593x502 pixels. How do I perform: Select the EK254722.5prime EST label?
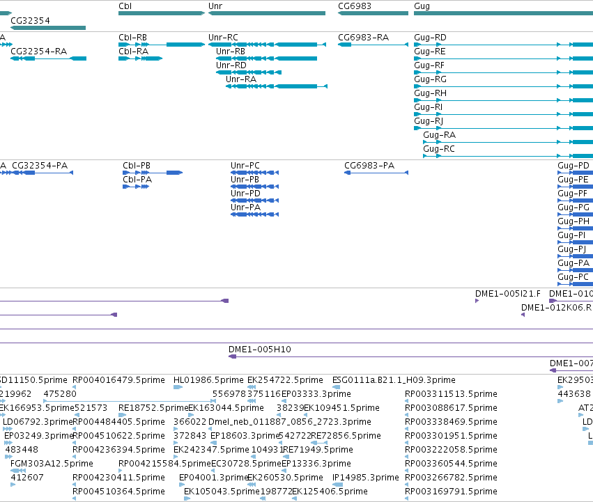[x=286, y=380]
